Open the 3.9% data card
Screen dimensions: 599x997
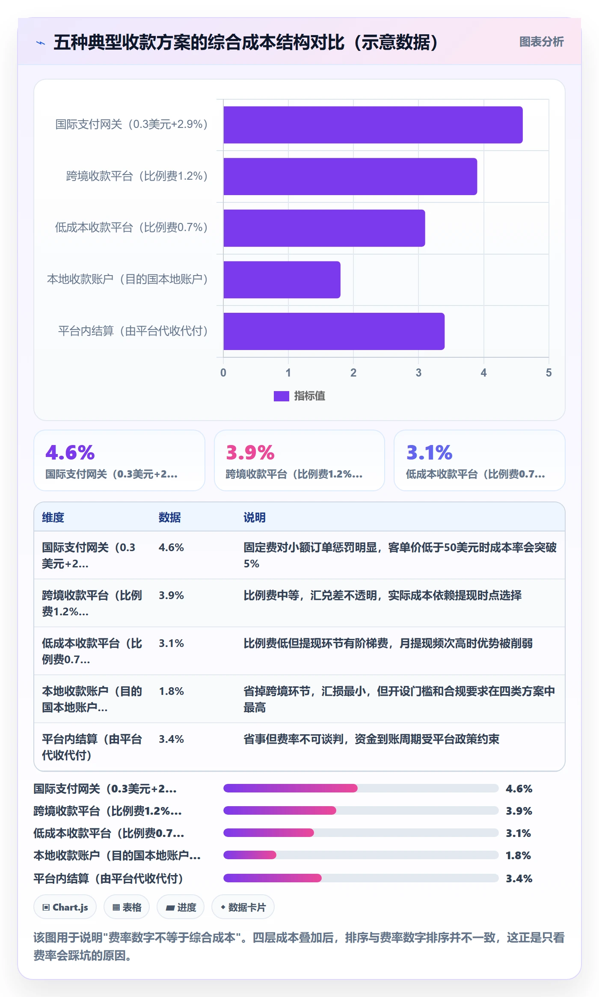299,460
